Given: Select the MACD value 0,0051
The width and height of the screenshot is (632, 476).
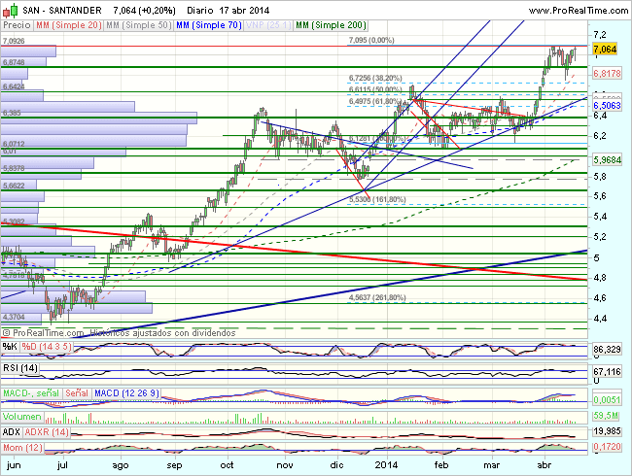Looking at the screenshot, I should [607, 400].
